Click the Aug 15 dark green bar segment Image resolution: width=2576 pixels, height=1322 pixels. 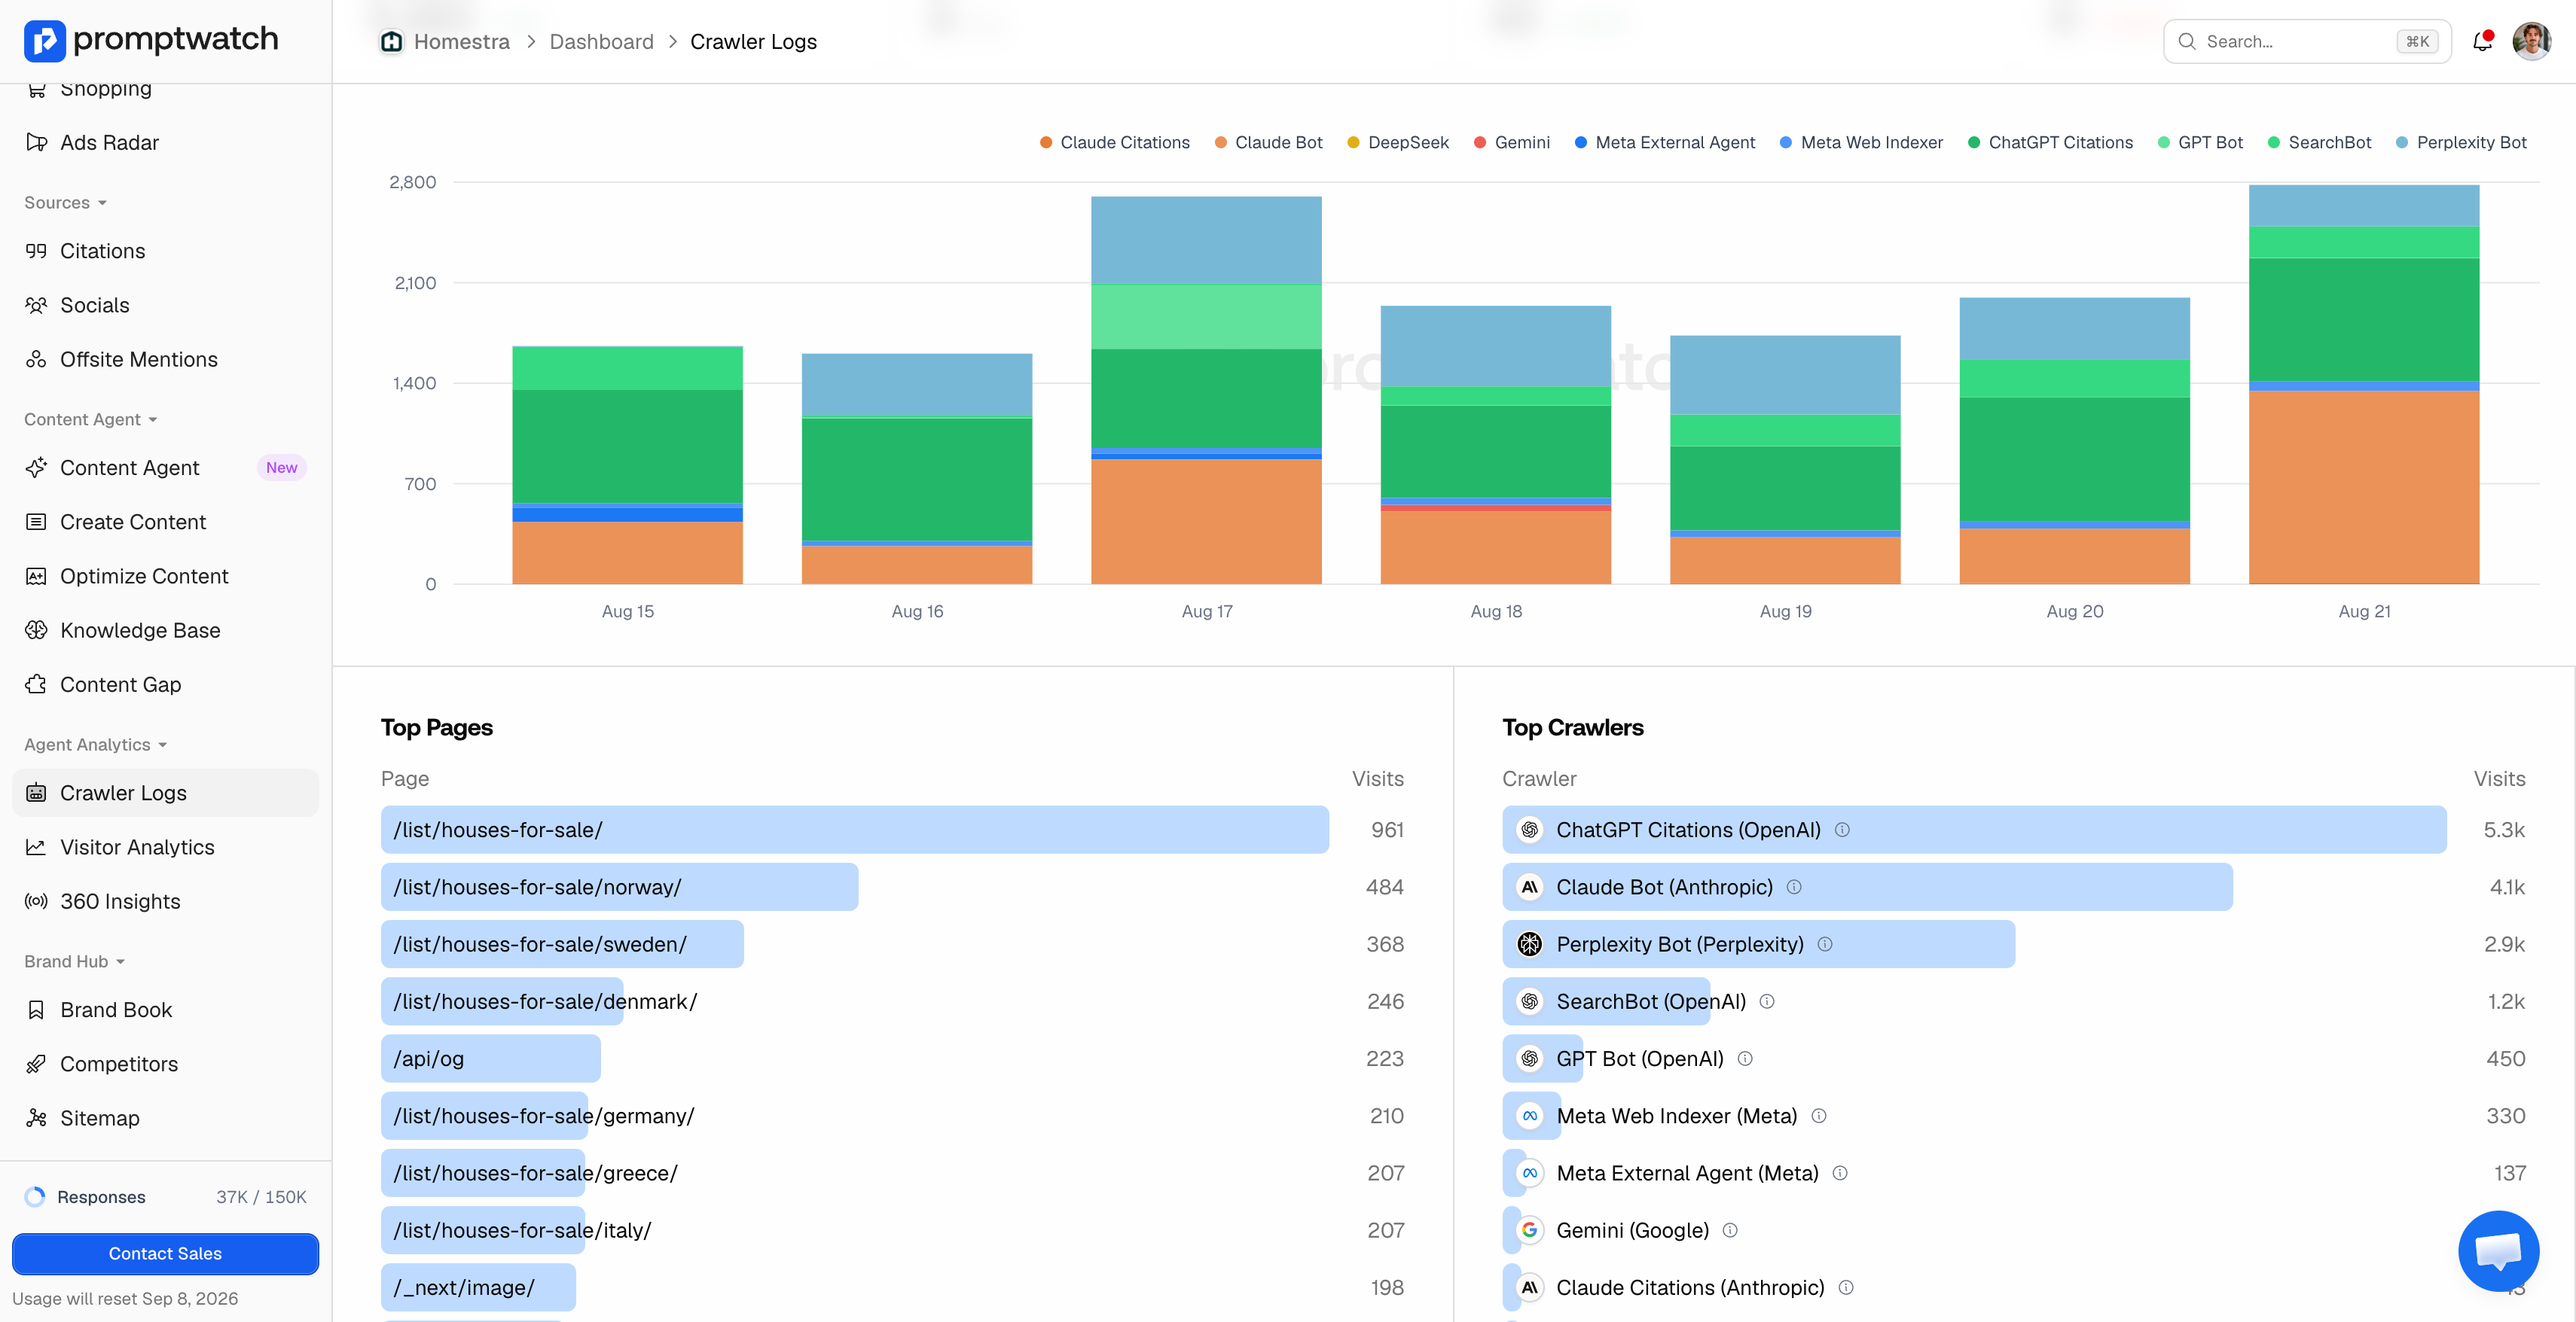coord(627,446)
